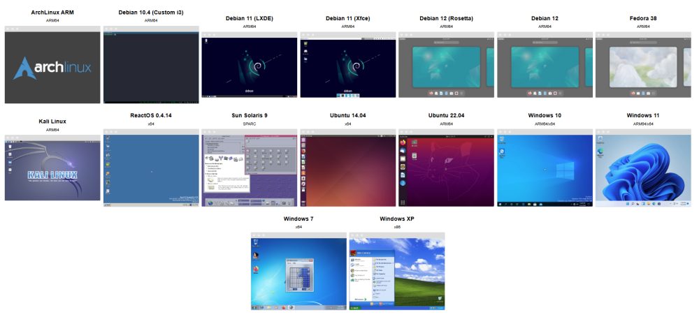Viewport: 699px width, 317px height.
Task: Open the Fedora 38 screenshot thumbnail
Action: pyautogui.click(x=643, y=65)
